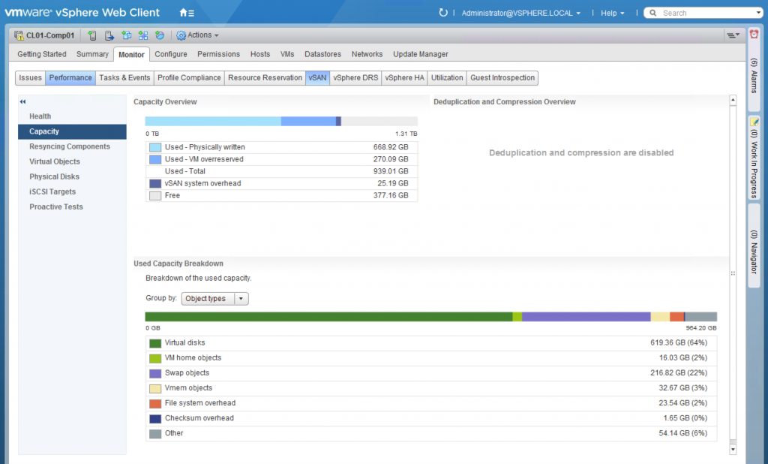Select the Monitor tab
This screenshot has height=464, width=768.
click(131, 55)
